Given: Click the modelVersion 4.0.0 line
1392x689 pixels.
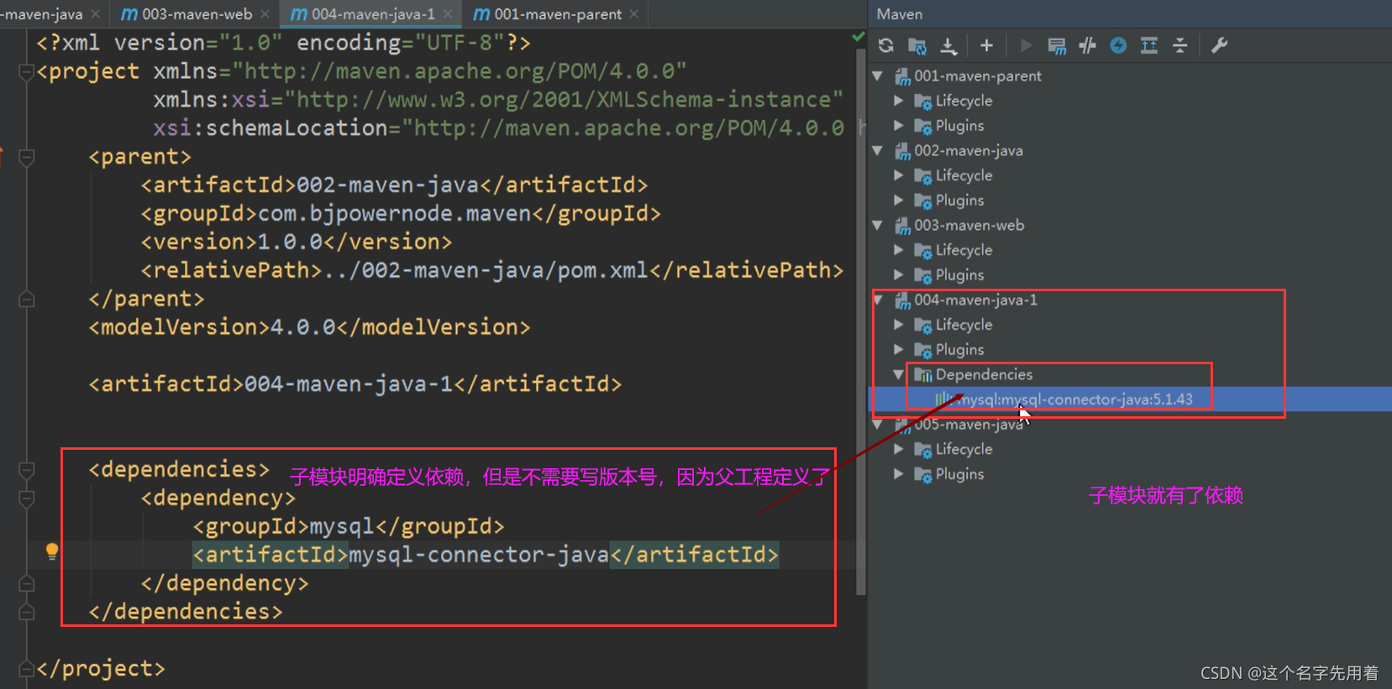Looking at the screenshot, I should pos(310,327).
